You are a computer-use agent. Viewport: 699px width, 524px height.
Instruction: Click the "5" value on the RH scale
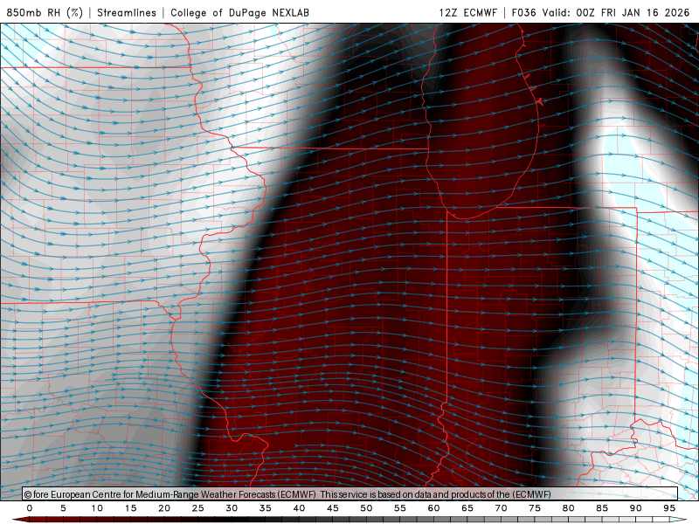(63, 508)
